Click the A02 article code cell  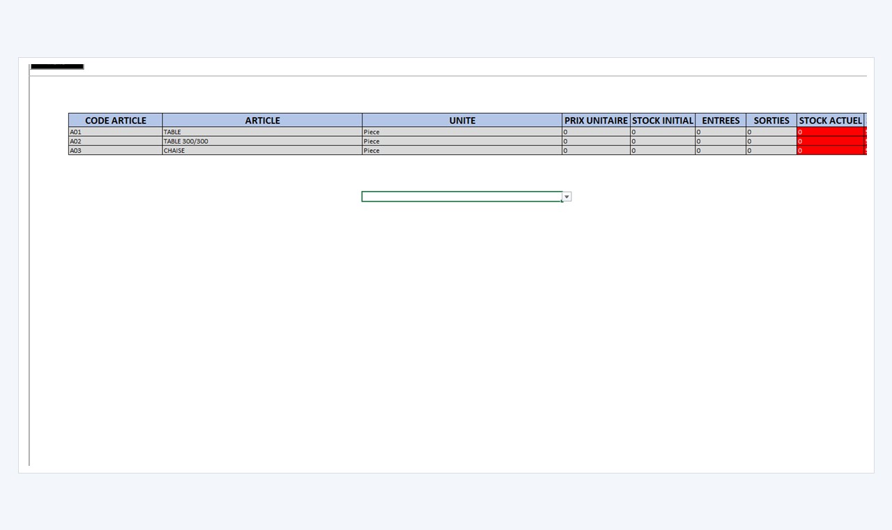click(x=116, y=141)
